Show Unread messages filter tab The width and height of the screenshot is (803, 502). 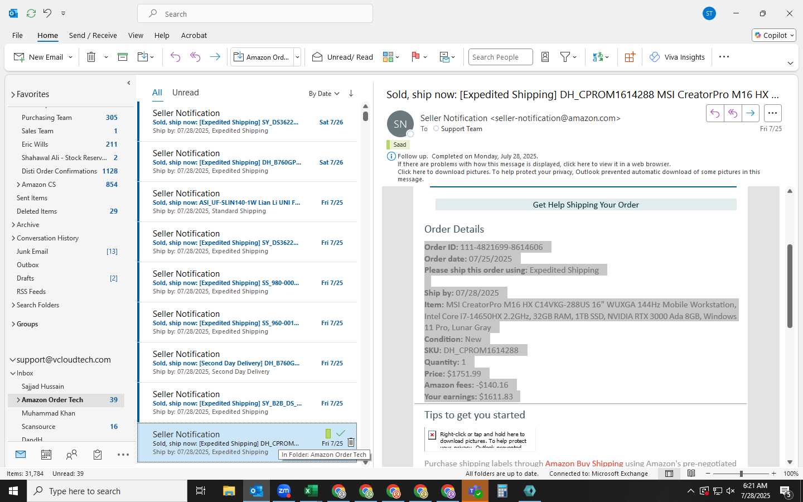(185, 93)
